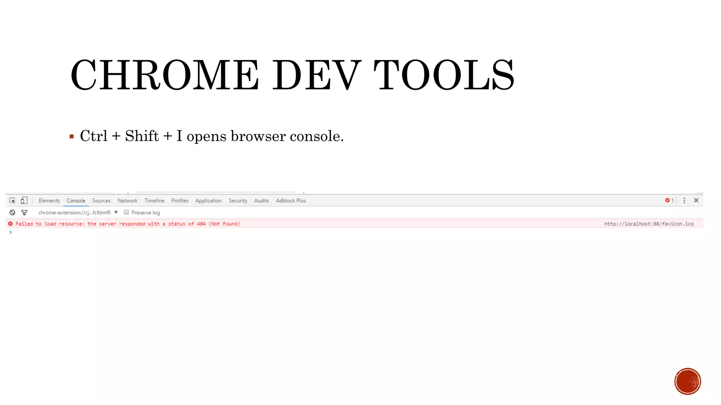Viewport: 721px width, 405px height.
Task: Click the console input prompt line
Action: click(x=354, y=232)
